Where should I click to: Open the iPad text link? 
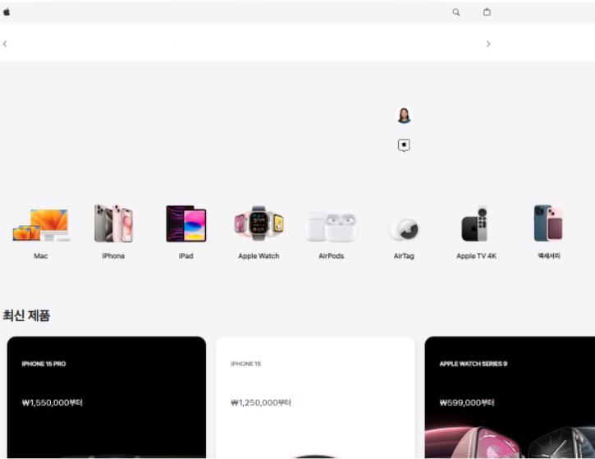tap(186, 256)
